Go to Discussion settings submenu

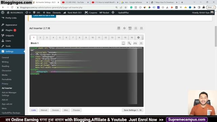[6, 70]
